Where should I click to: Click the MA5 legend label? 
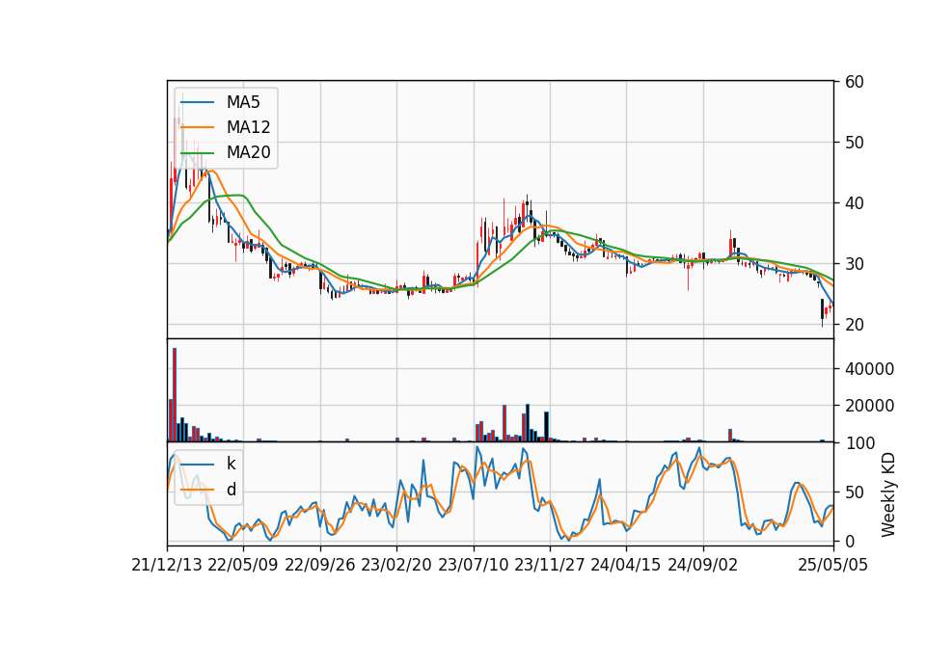tap(243, 102)
